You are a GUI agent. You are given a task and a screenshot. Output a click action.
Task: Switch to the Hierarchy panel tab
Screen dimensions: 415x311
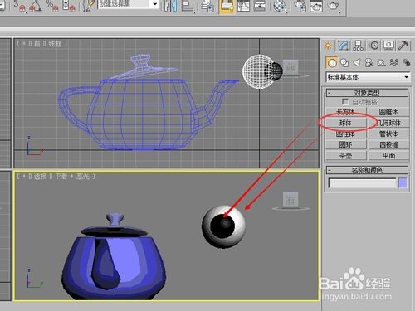pos(358,46)
